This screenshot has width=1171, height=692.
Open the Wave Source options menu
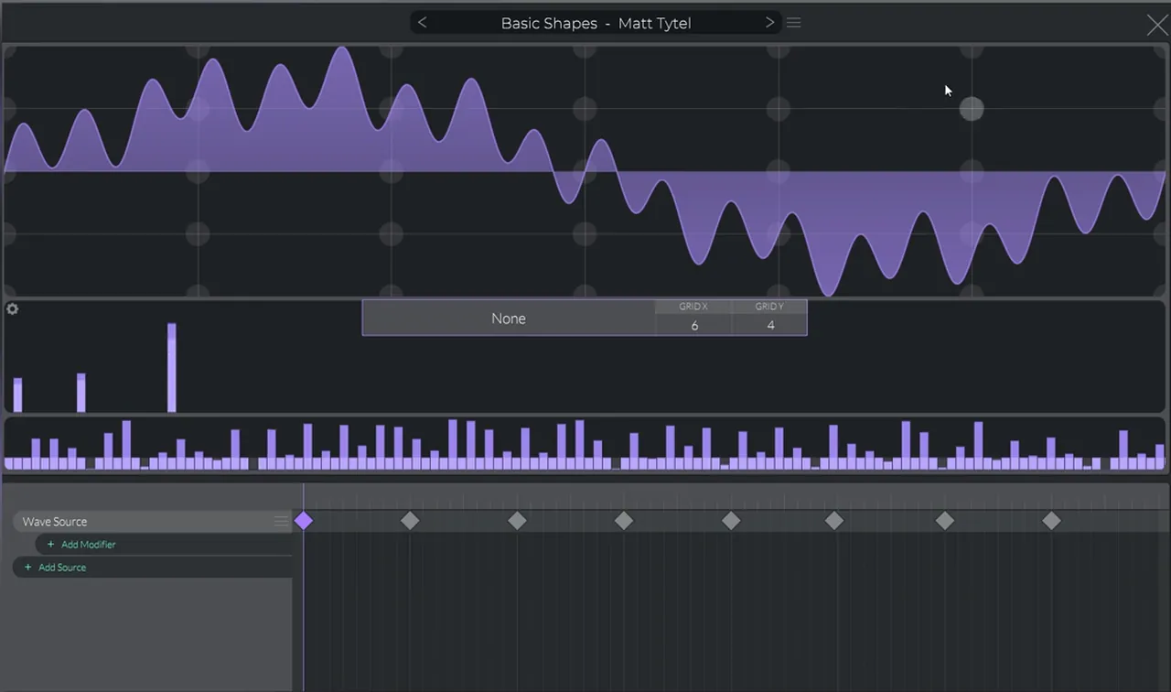click(x=281, y=522)
